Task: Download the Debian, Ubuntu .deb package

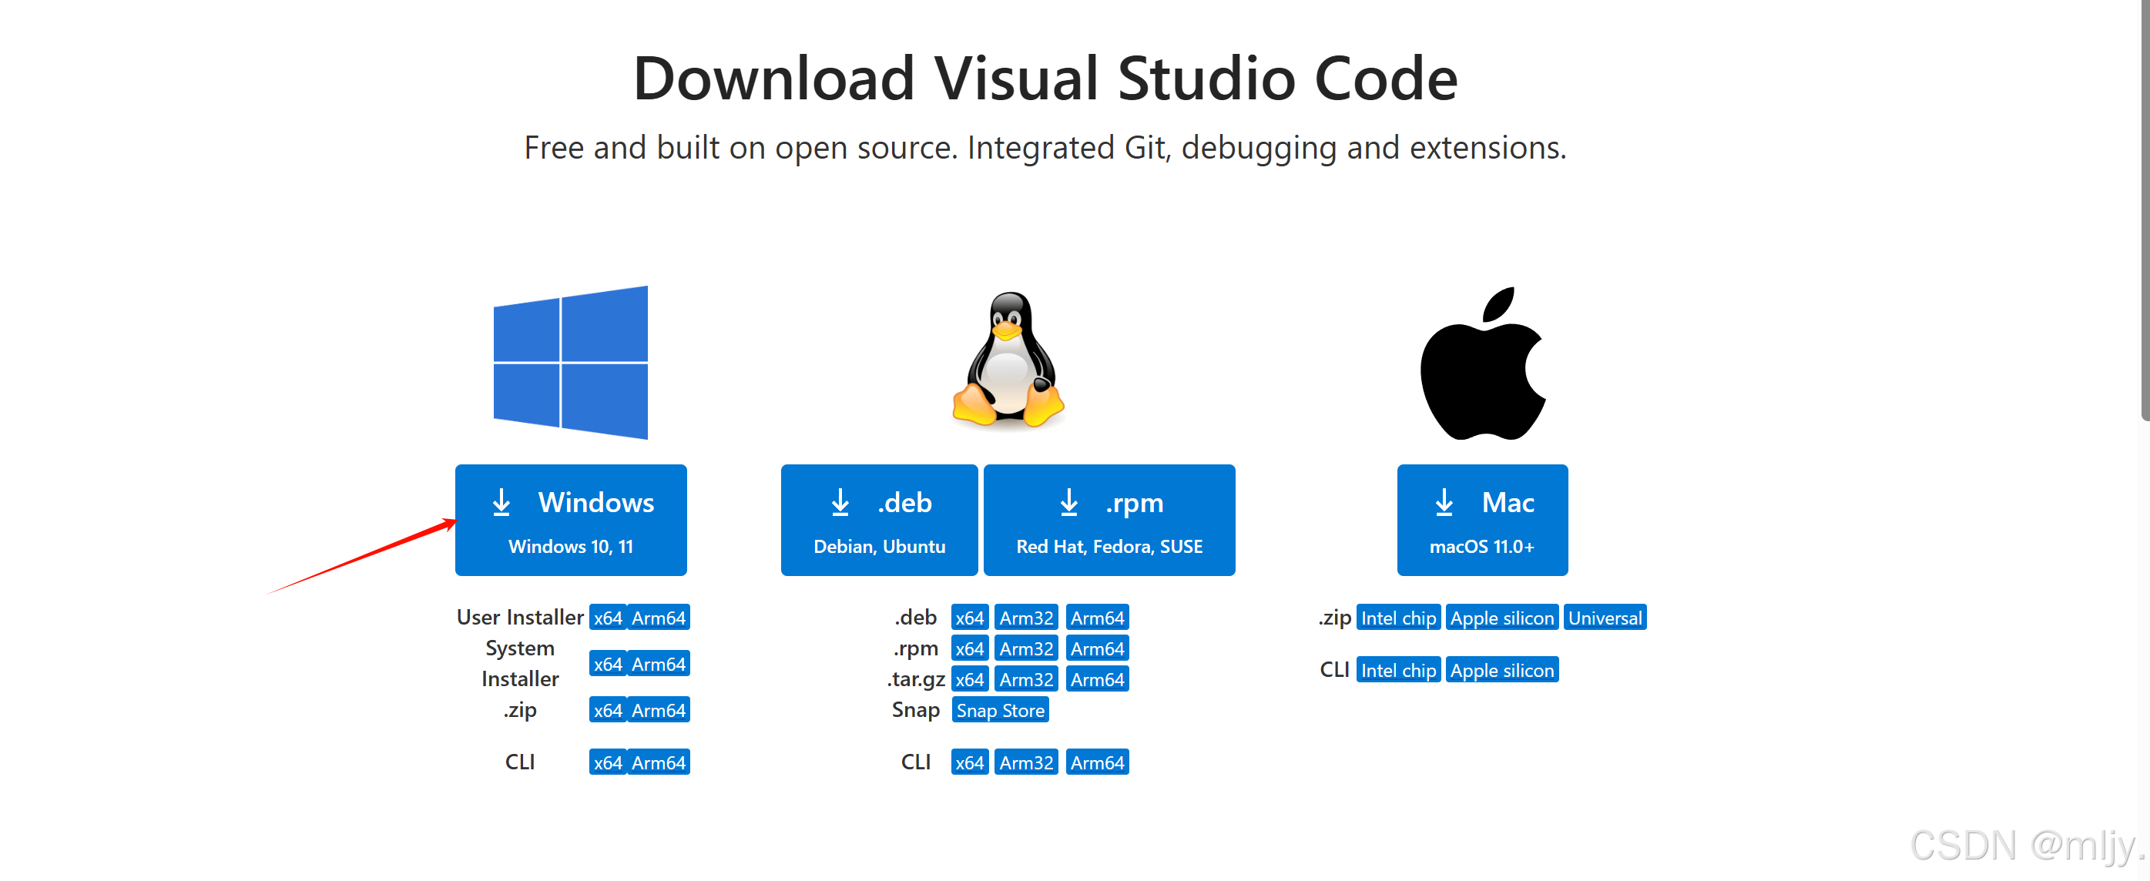Action: coord(879,520)
